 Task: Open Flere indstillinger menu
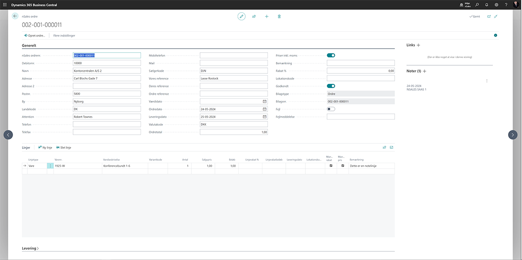64,36
